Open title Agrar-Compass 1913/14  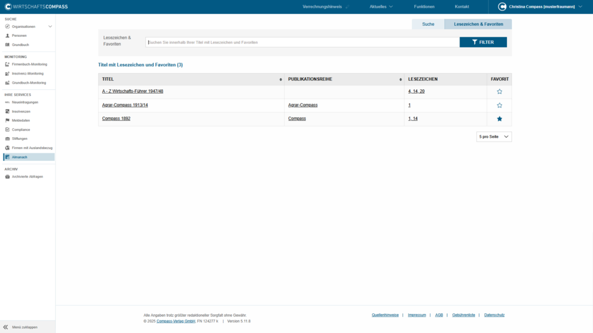(x=125, y=105)
